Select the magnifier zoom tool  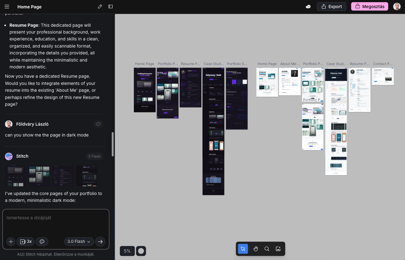pos(267,249)
